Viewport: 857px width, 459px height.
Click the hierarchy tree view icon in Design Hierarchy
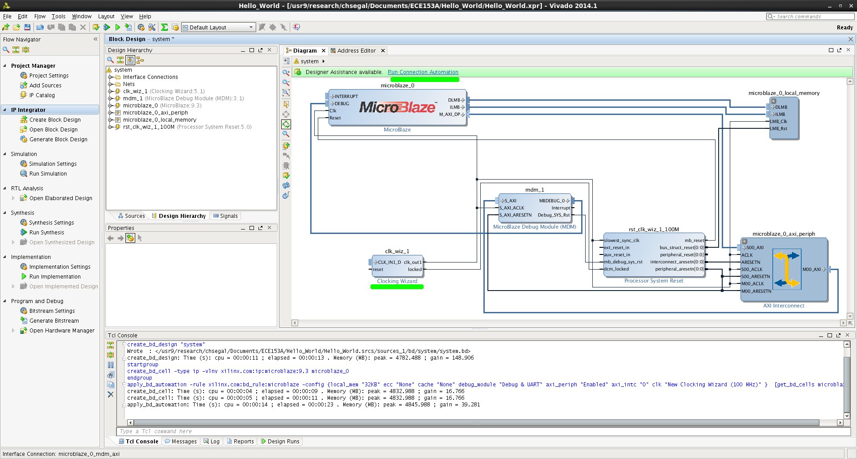point(140,60)
